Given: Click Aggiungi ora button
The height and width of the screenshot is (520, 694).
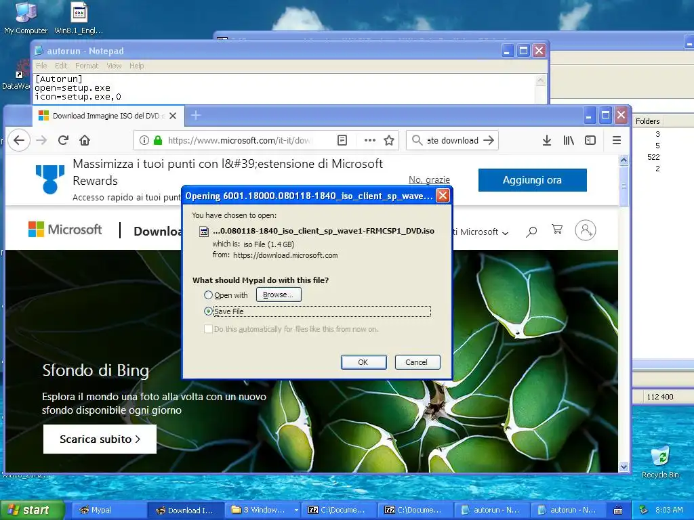Looking at the screenshot, I should (533, 180).
